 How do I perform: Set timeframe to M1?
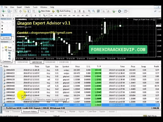[x=51, y=15]
